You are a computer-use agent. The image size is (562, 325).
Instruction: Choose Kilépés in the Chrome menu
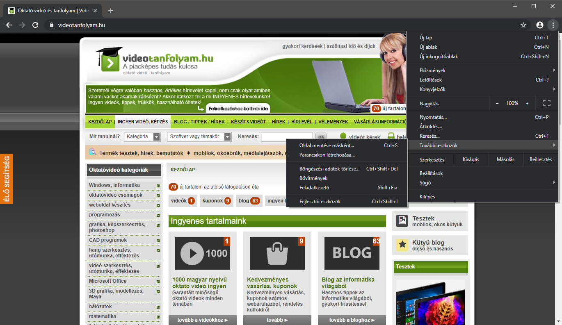482,197
